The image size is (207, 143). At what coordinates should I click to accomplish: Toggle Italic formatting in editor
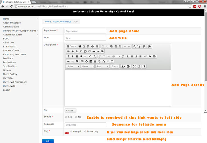click(73, 56)
